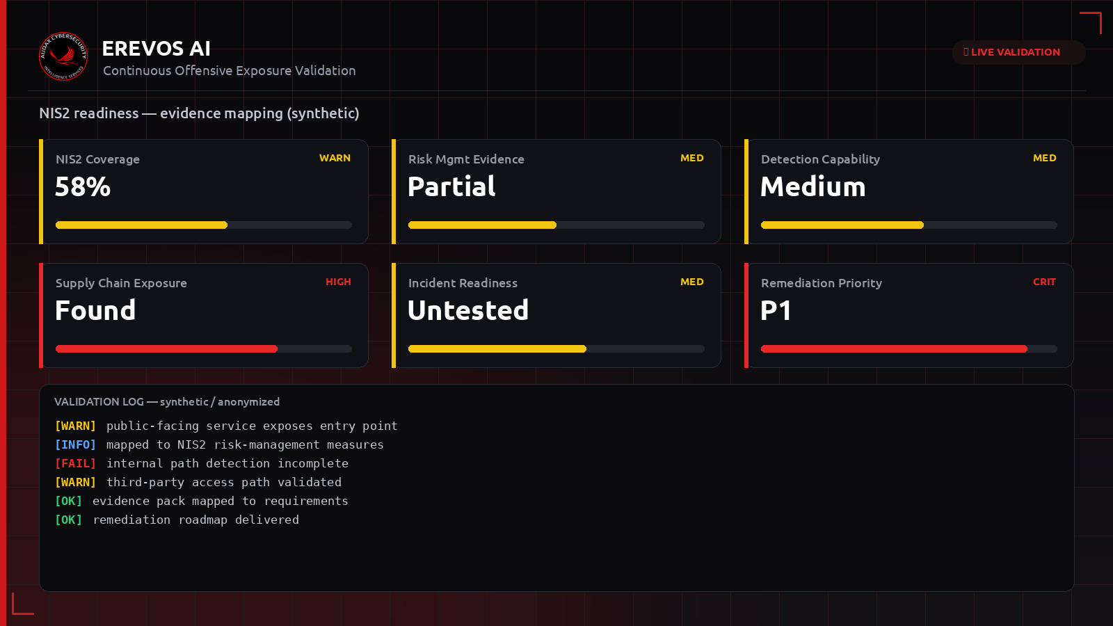Click the [INFO] tag in the log
Viewport: 1113px width, 626px height.
tap(75, 444)
